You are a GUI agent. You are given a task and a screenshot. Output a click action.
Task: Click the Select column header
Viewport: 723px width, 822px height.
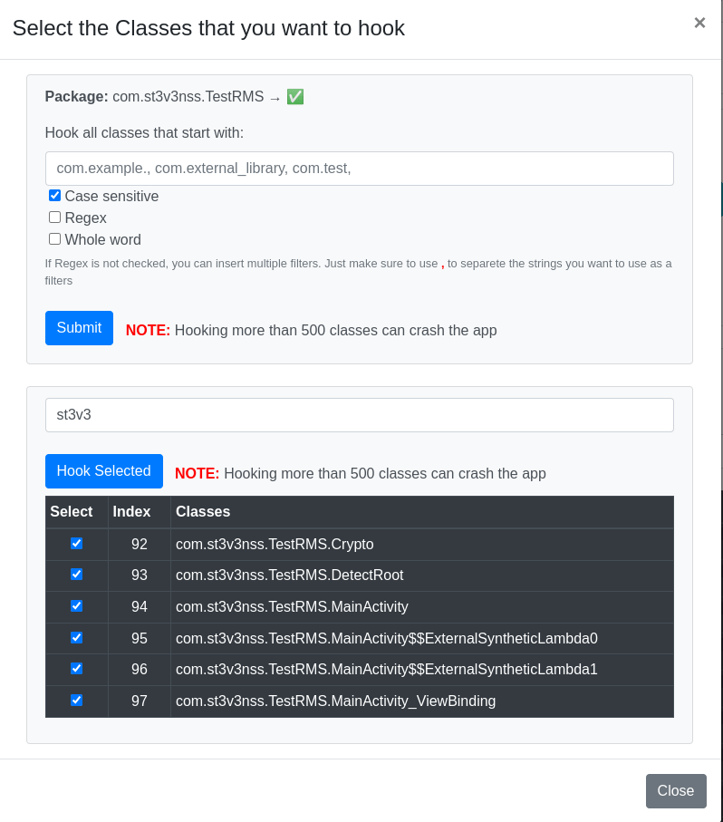pyautogui.click(x=72, y=512)
